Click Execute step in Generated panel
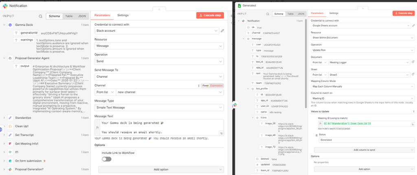 pyautogui.click(x=404, y=13)
